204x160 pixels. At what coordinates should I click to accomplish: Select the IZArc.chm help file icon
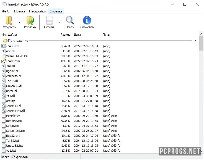tap(4, 61)
